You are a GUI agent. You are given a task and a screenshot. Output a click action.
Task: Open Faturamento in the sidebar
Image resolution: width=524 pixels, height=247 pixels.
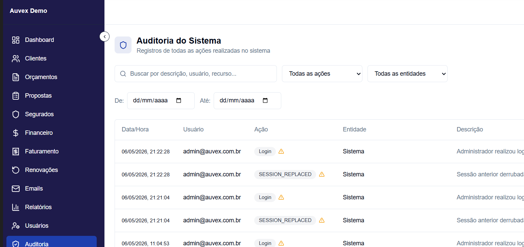tap(51, 151)
